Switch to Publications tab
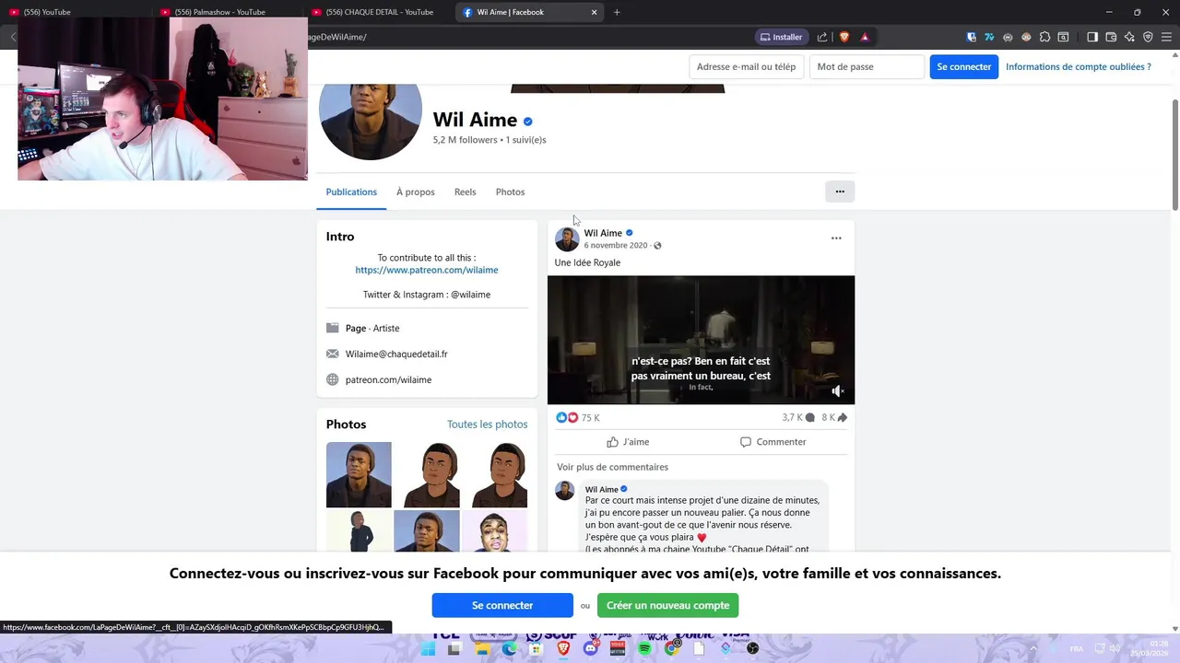1180x663 pixels. [351, 192]
